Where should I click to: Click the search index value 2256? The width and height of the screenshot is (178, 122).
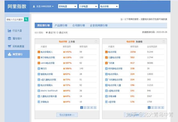point(133,52)
